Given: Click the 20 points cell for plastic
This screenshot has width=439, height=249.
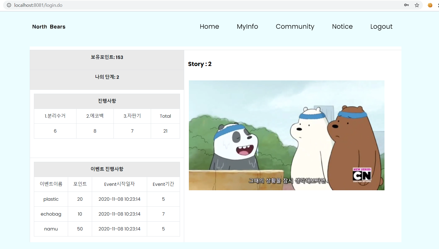Looking at the screenshot, I should tap(80, 199).
